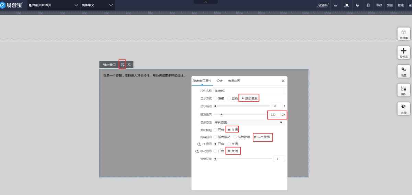This screenshot has width=412, height=195.
Task: Switch to the 弹出窗口属性 tab
Action: [x=202, y=81]
